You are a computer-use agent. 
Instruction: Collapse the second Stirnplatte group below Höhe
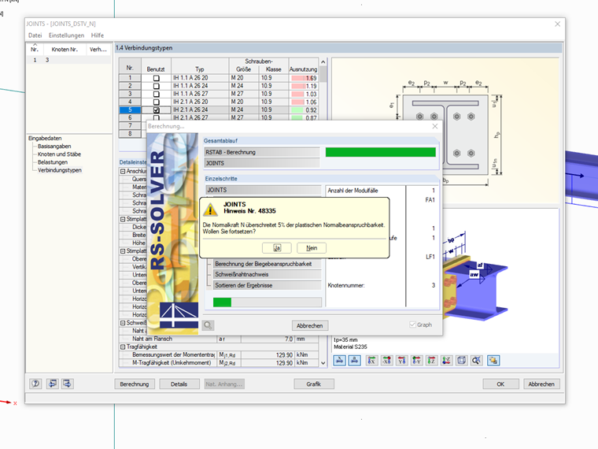(x=123, y=250)
